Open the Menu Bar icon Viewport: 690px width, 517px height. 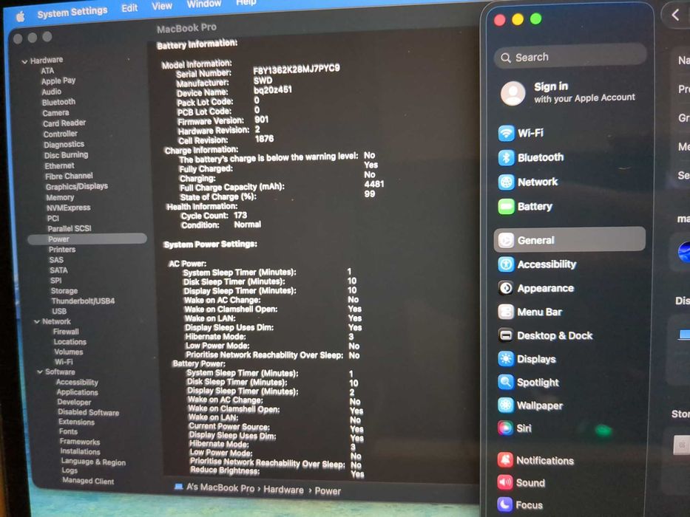[506, 312]
